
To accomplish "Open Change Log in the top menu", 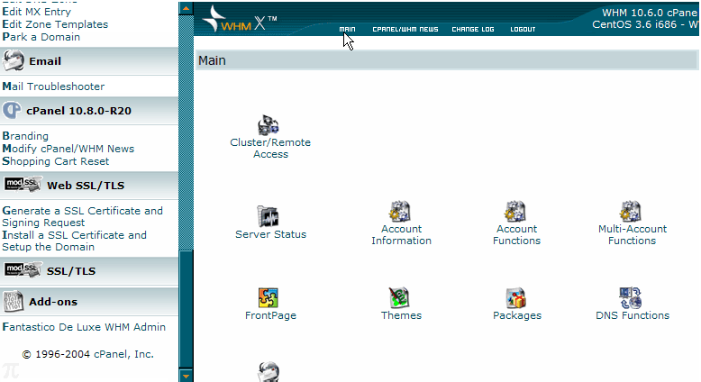I will point(472,30).
